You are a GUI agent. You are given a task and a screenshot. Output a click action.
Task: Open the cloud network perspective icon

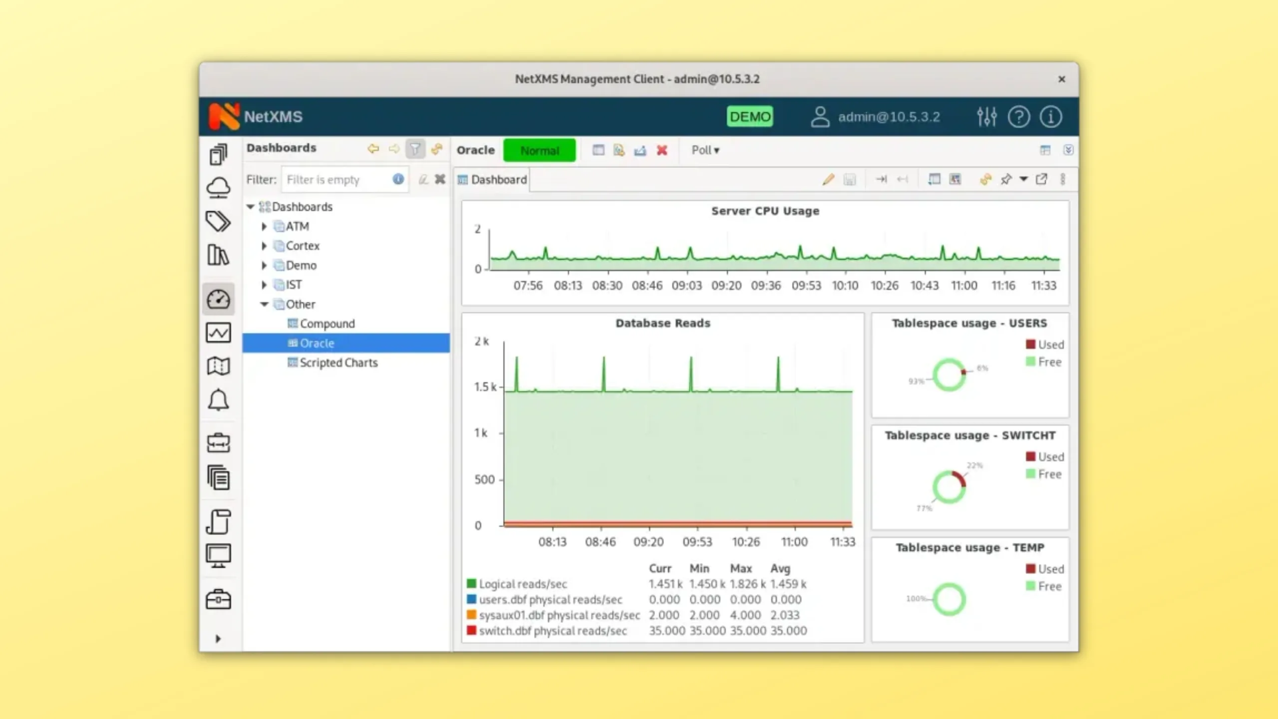click(218, 188)
